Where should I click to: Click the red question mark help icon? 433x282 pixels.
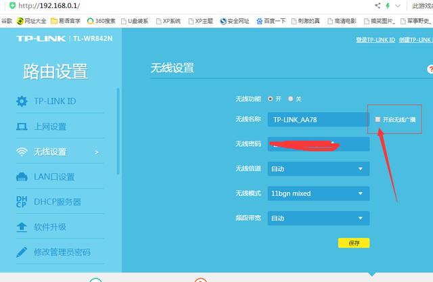tap(430, 69)
